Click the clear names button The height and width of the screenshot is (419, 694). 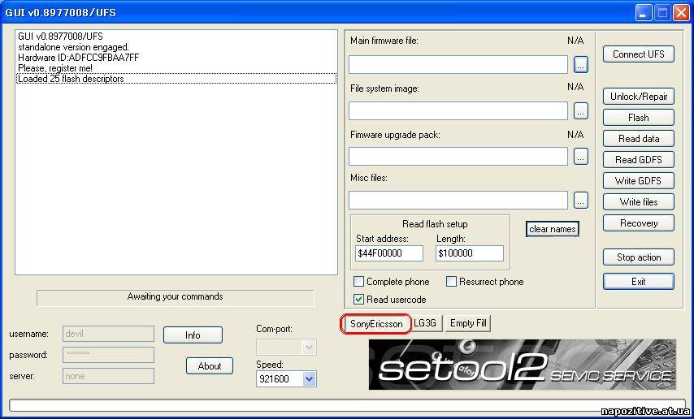[553, 229]
